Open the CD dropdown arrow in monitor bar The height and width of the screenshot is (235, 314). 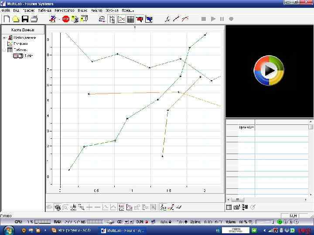(126, 222)
